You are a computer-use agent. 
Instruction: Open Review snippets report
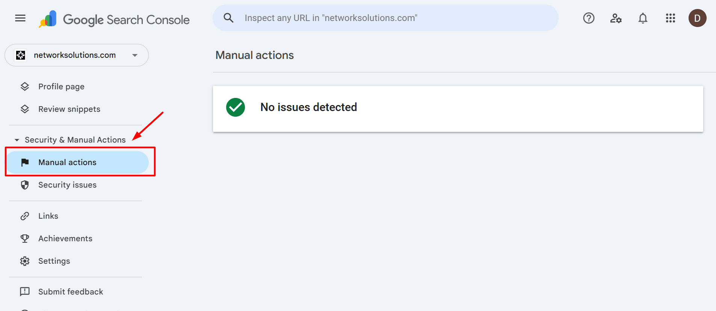(x=69, y=109)
